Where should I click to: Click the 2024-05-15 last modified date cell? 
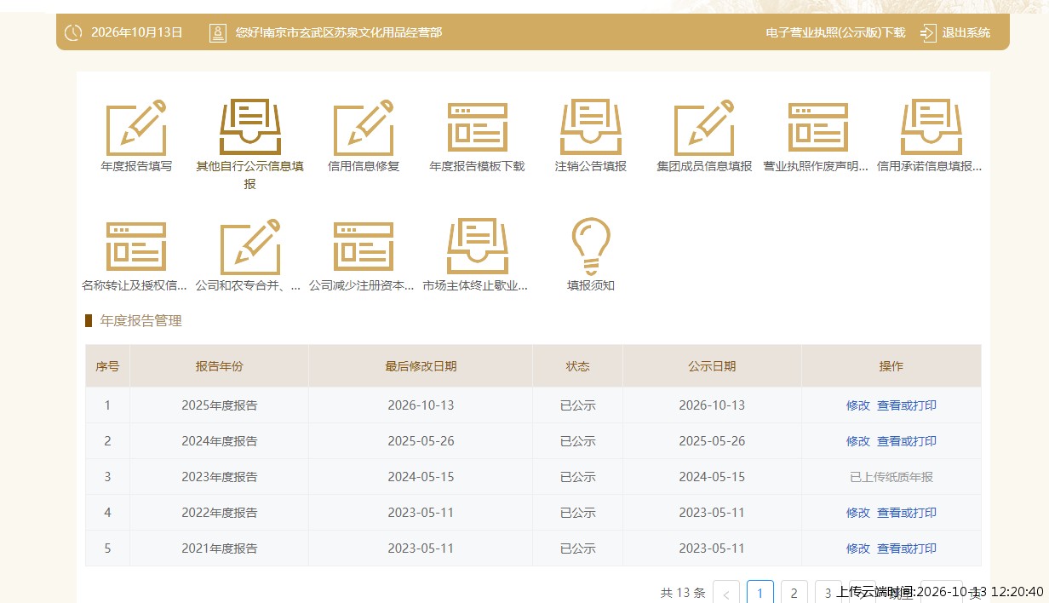[x=421, y=478]
